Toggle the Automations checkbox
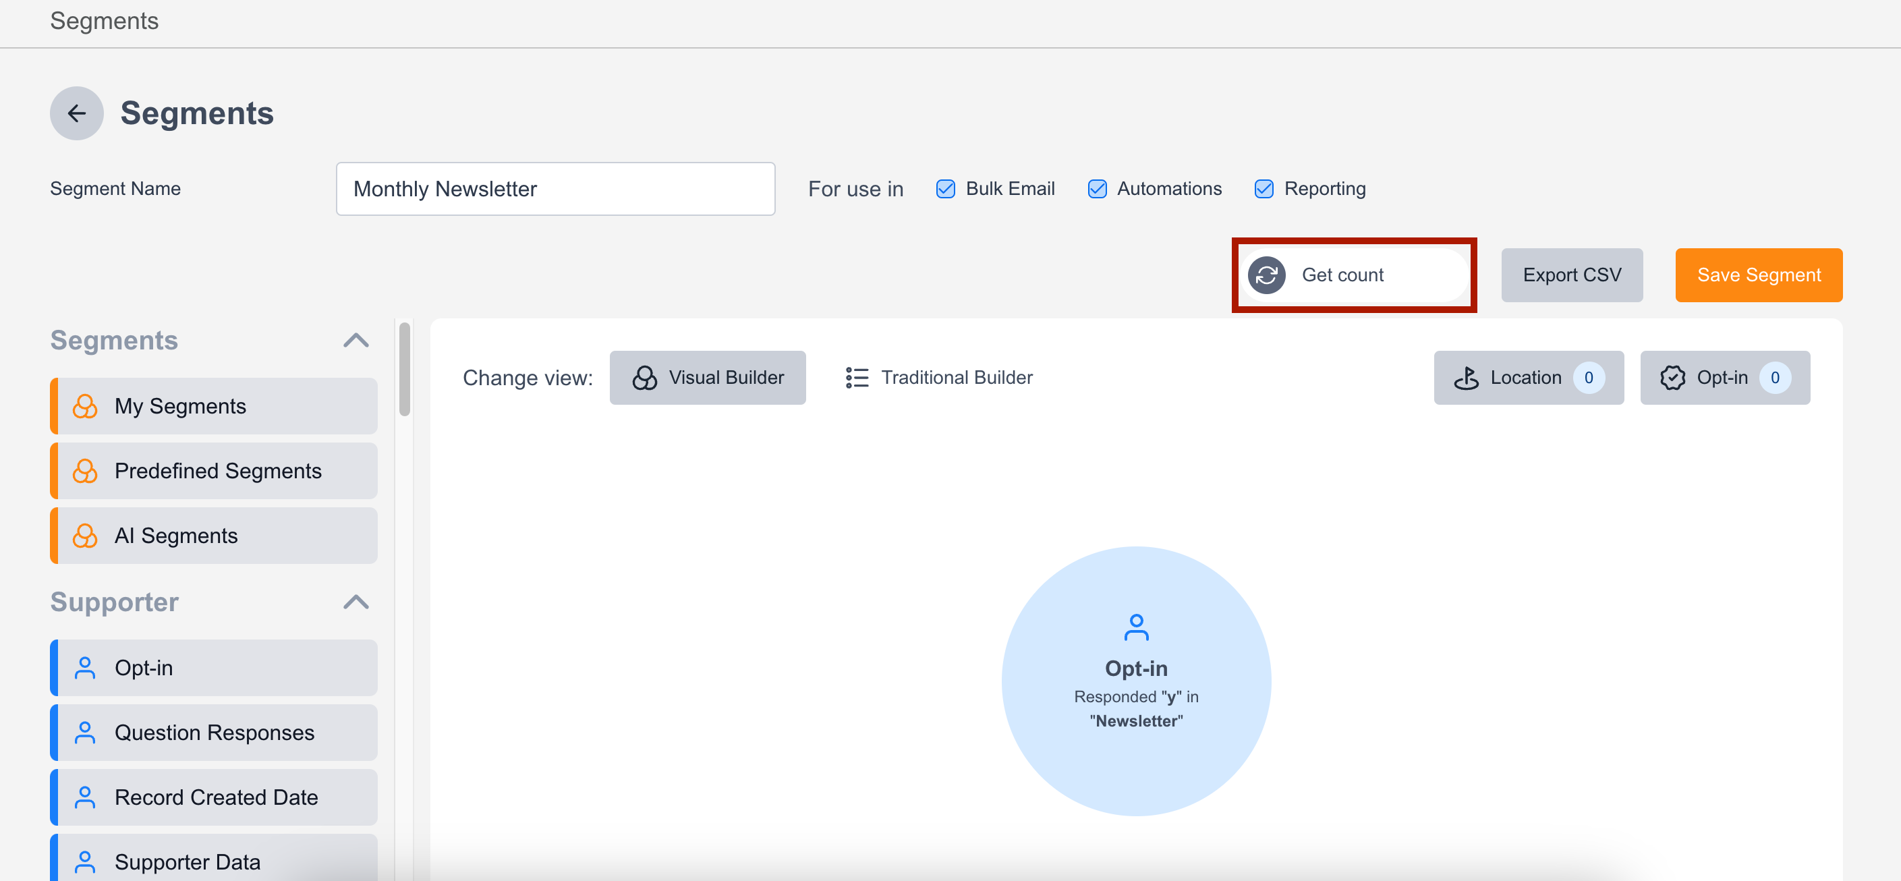This screenshot has height=881, width=1901. [x=1097, y=189]
